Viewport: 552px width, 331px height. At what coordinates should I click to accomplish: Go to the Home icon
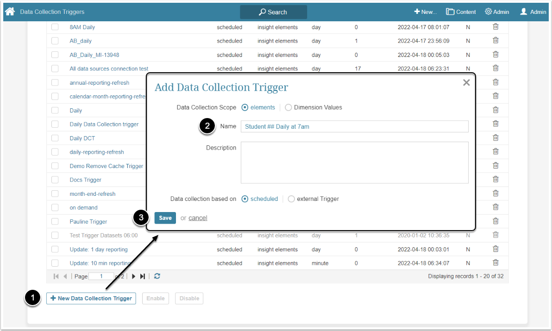[x=10, y=12]
